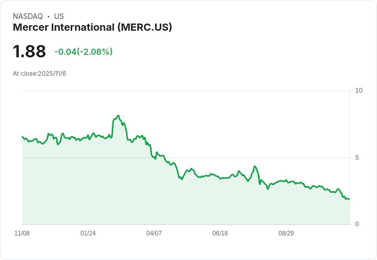Open the Mercer International (MERC.US) title

click(92, 28)
